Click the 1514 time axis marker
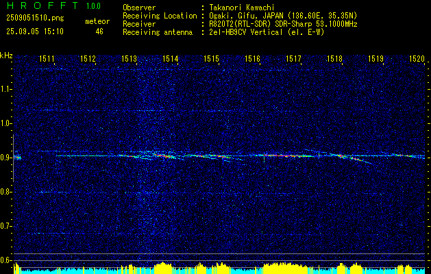Screen dimensions: 431x274 point(170,58)
